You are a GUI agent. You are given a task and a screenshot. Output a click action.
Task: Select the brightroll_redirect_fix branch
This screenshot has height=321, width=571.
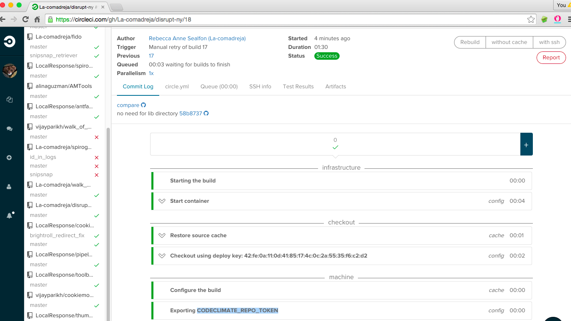point(57,236)
